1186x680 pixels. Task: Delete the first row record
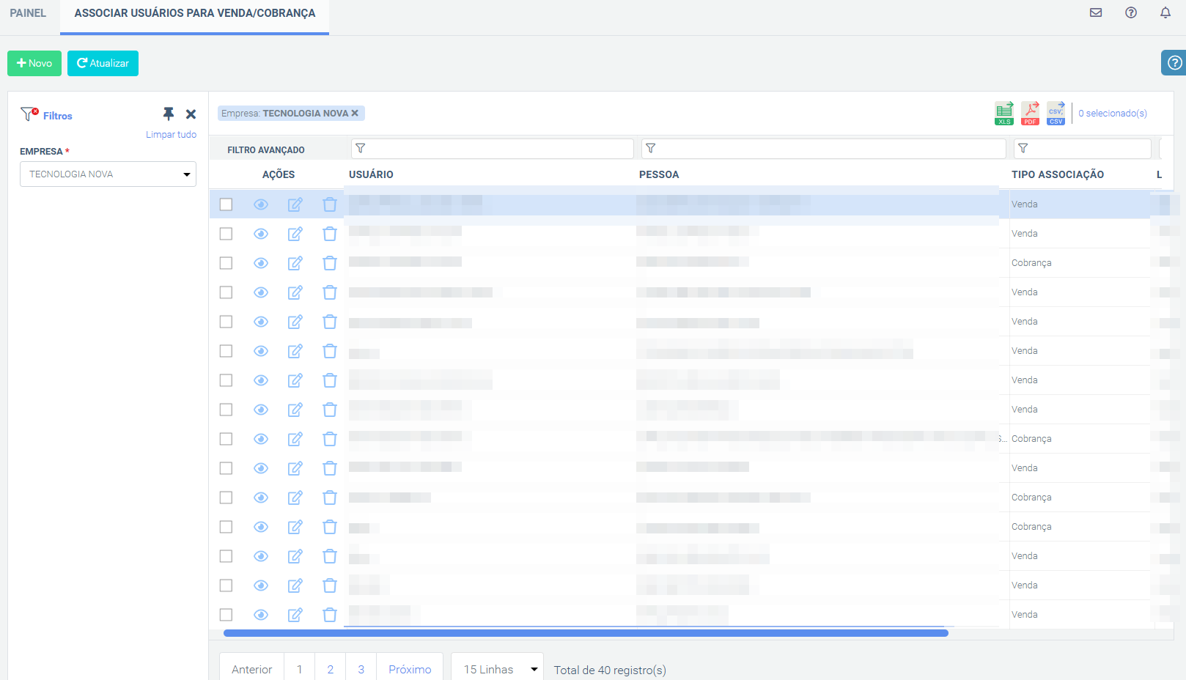tap(330, 204)
